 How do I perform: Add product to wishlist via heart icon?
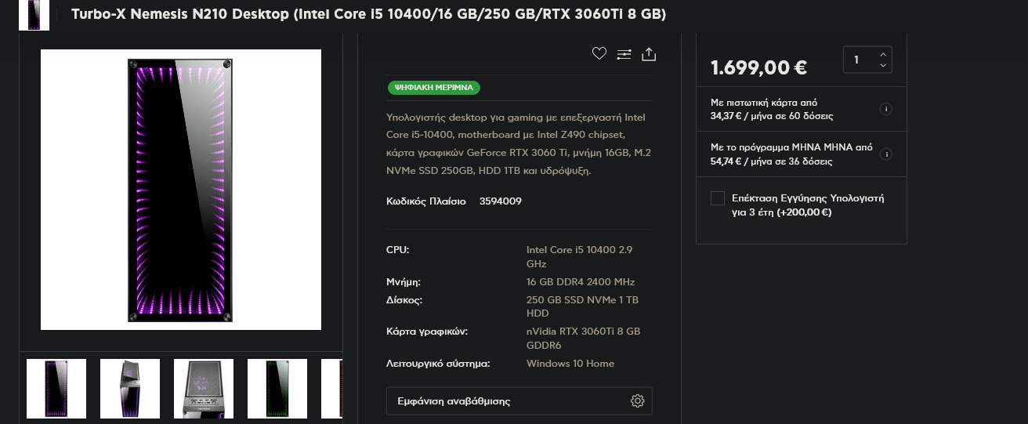(599, 54)
